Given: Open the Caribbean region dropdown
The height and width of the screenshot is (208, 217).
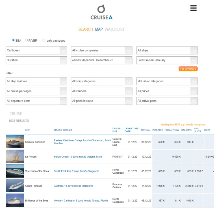Looking at the screenshot, I should [36, 50].
